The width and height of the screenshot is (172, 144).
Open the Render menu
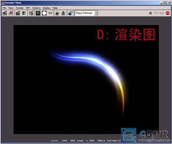[20, 8]
